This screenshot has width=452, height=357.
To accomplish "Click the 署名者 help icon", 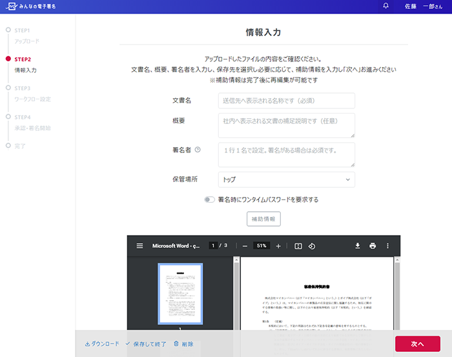I will click(x=198, y=150).
